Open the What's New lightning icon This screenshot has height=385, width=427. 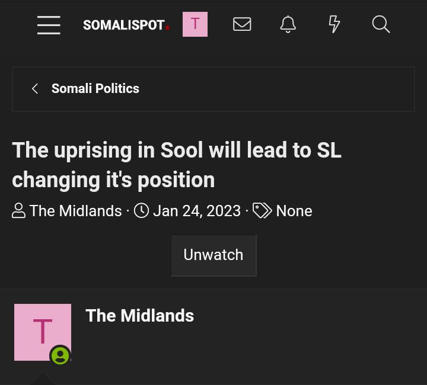pyautogui.click(x=334, y=24)
